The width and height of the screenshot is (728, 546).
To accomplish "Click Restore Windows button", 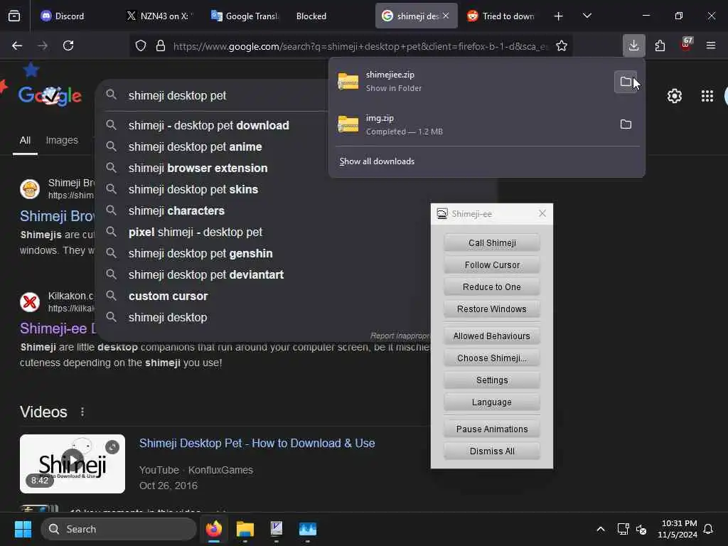I will click(x=492, y=309).
